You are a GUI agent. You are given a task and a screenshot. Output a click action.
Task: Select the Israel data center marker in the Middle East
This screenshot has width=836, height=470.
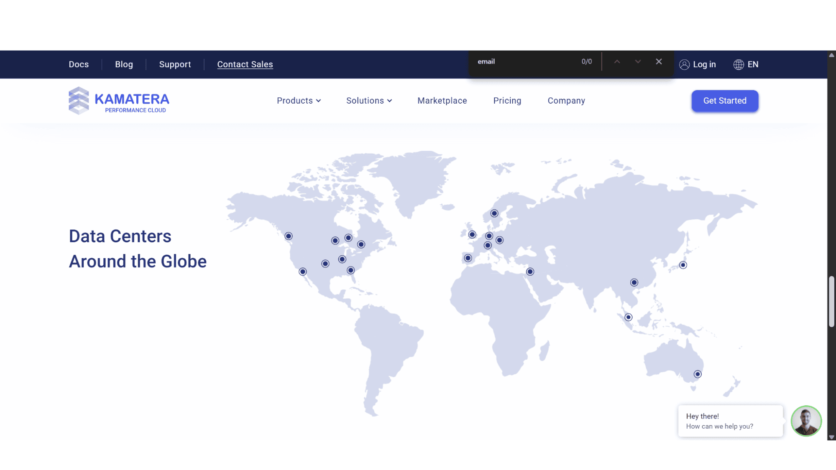click(530, 272)
